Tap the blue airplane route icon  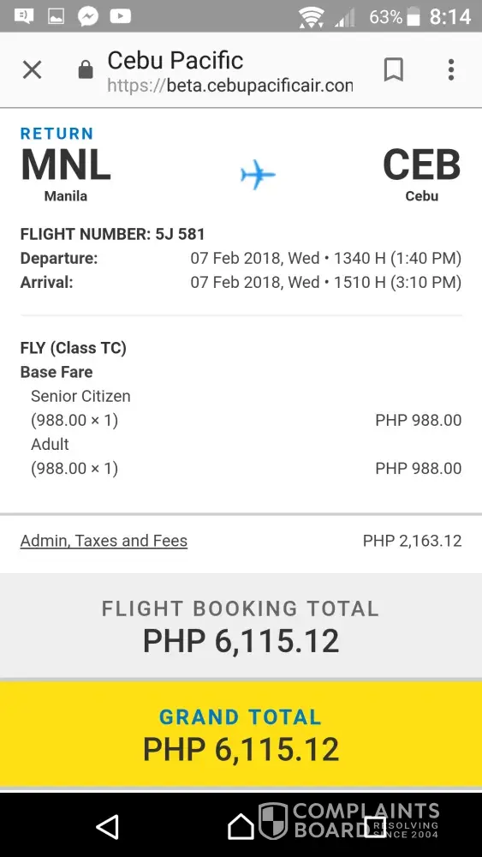(258, 175)
